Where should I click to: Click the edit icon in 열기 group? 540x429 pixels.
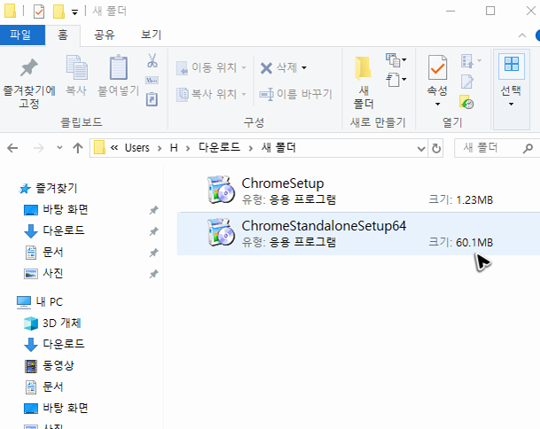(467, 82)
